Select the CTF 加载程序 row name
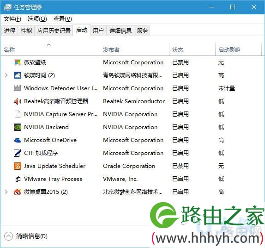 click(41, 153)
